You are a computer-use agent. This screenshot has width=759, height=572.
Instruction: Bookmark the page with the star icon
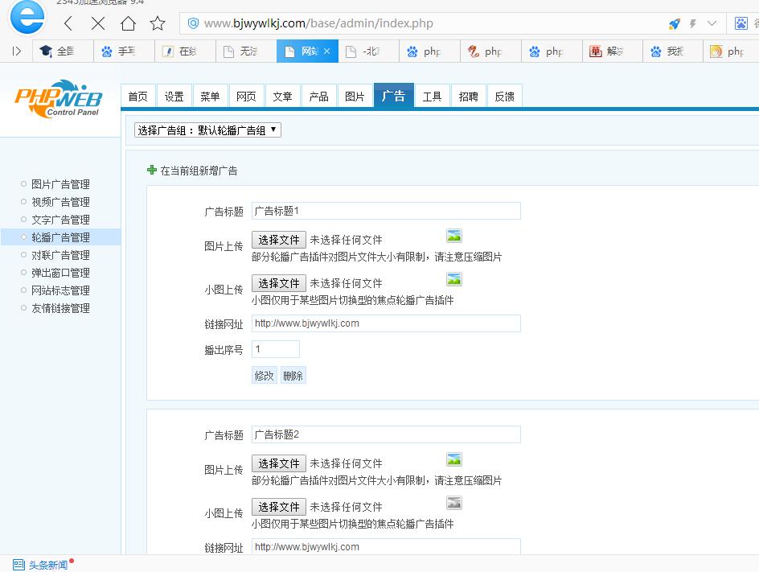158,23
